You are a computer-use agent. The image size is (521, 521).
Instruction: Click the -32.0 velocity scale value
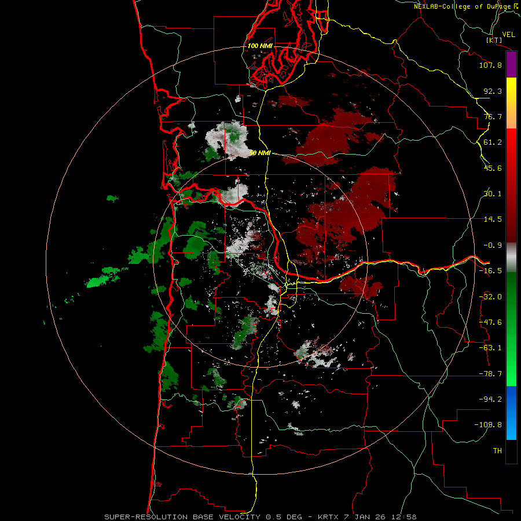490,297
